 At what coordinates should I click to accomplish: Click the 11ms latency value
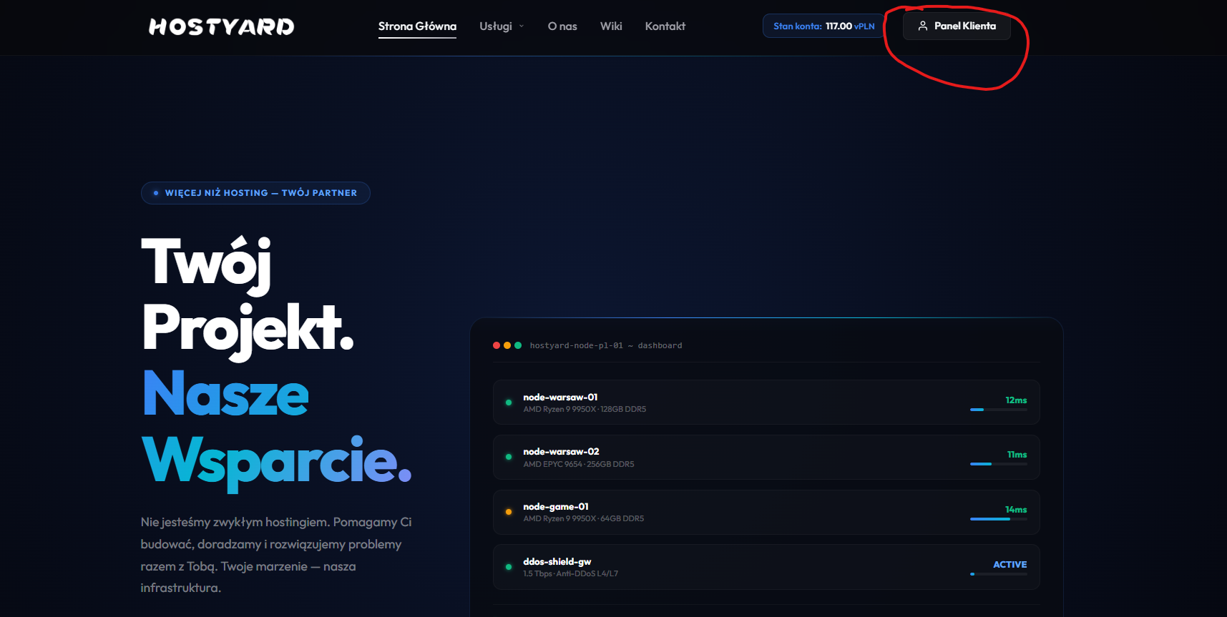[1017, 455]
